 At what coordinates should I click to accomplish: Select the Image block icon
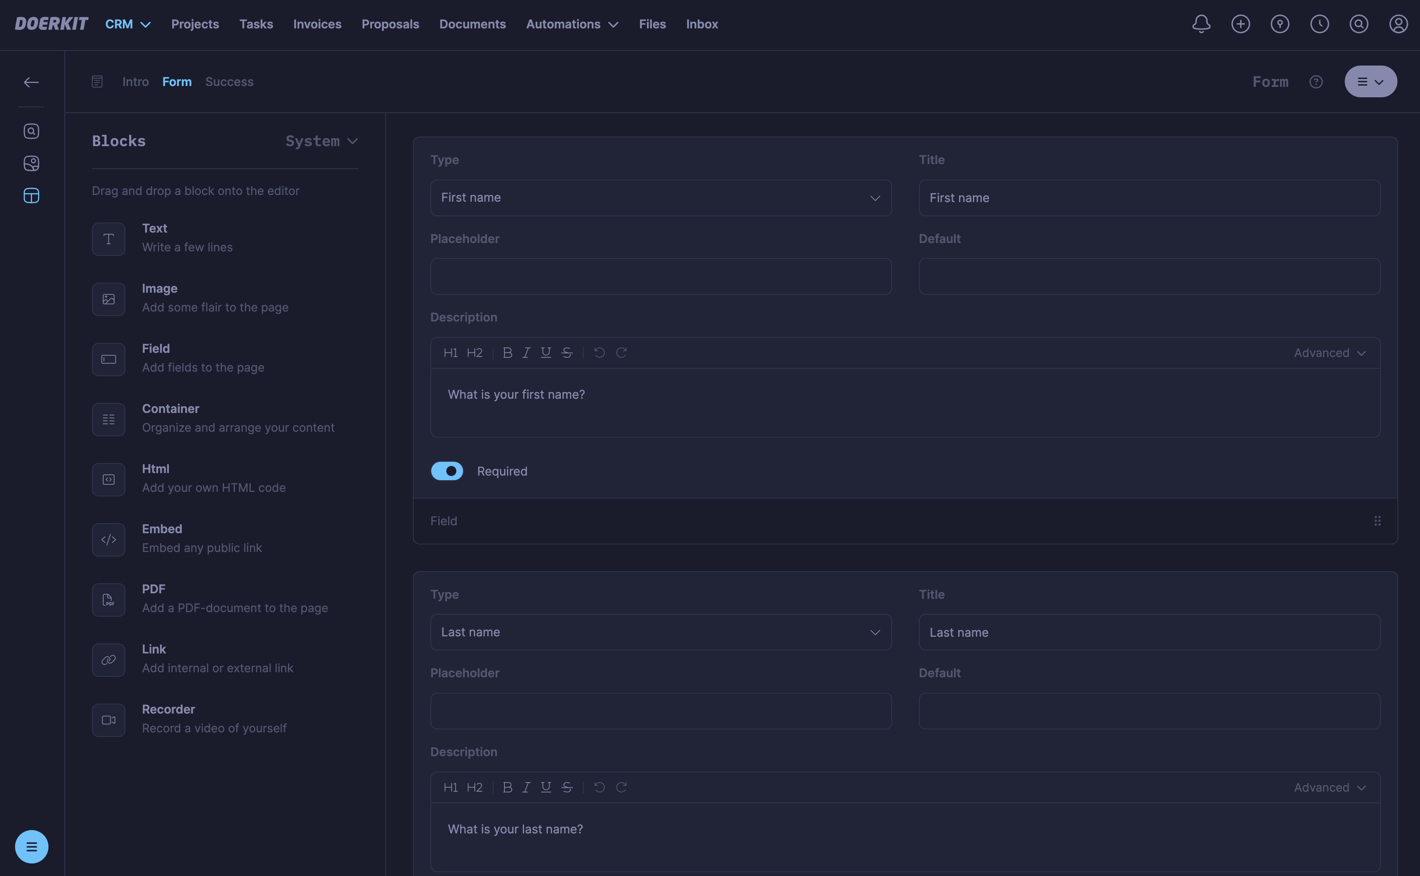click(108, 299)
